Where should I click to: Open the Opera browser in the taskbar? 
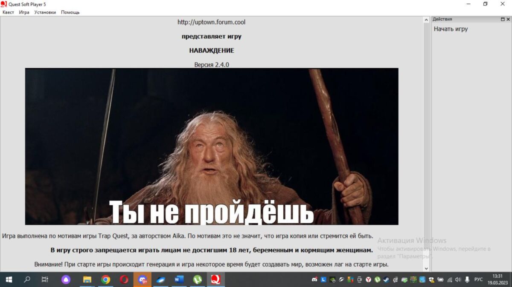124,280
